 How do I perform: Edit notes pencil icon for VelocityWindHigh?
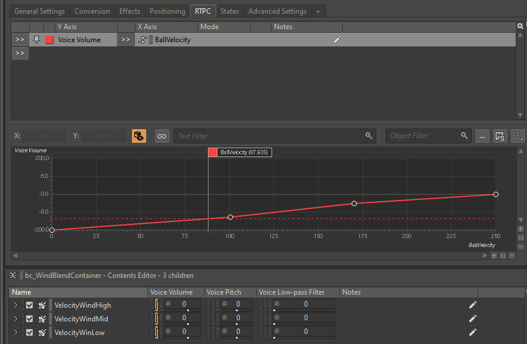pos(473,305)
